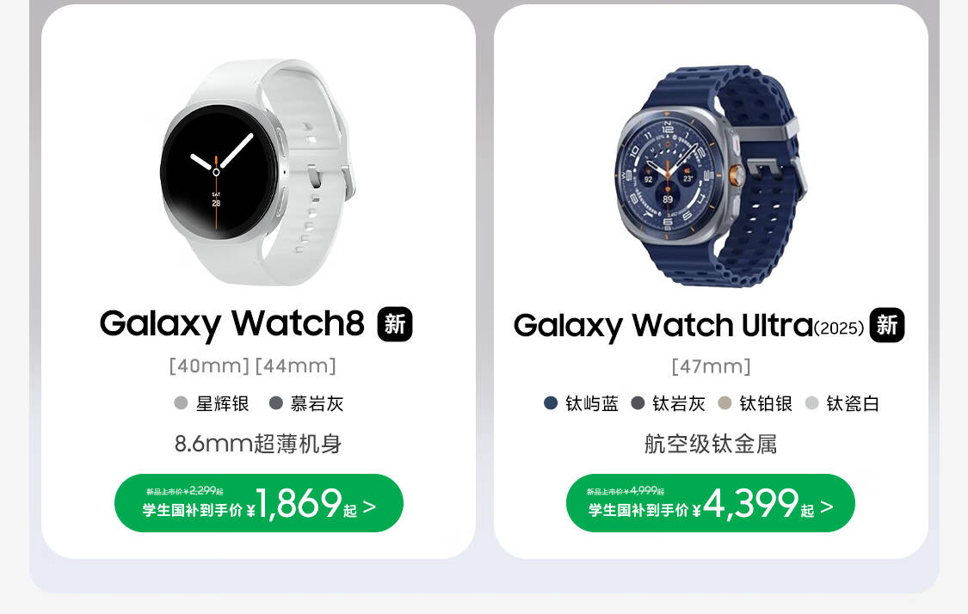Open the Galaxy Watch8 title link
The width and height of the screenshot is (968, 614).
[x=232, y=324]
